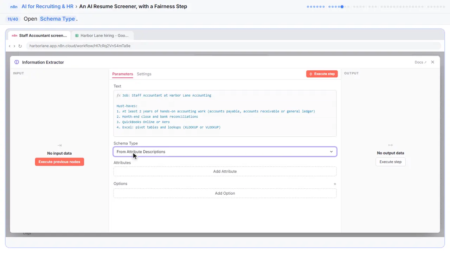Click the input panel arrow icon

point(59,145)
